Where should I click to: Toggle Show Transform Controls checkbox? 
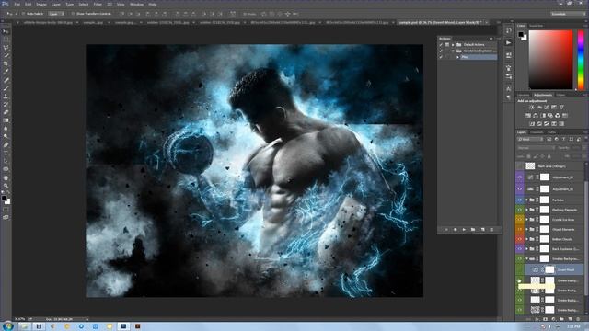tap(73, 14)
